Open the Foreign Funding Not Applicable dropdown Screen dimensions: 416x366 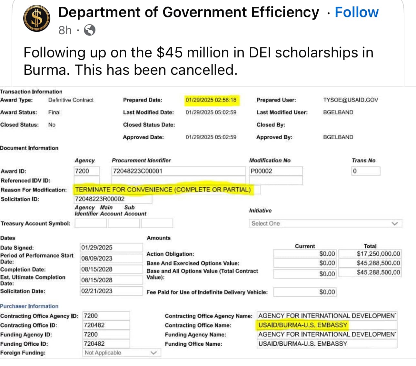[121, 353]
